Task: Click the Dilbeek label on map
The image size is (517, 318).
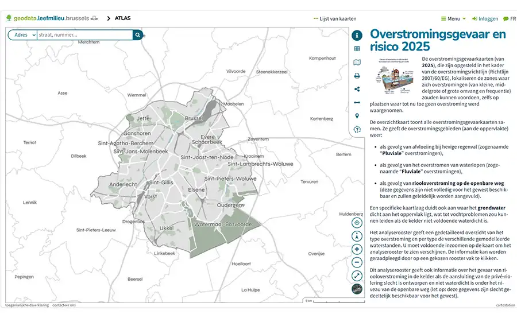Action: [x=79, y=156]
